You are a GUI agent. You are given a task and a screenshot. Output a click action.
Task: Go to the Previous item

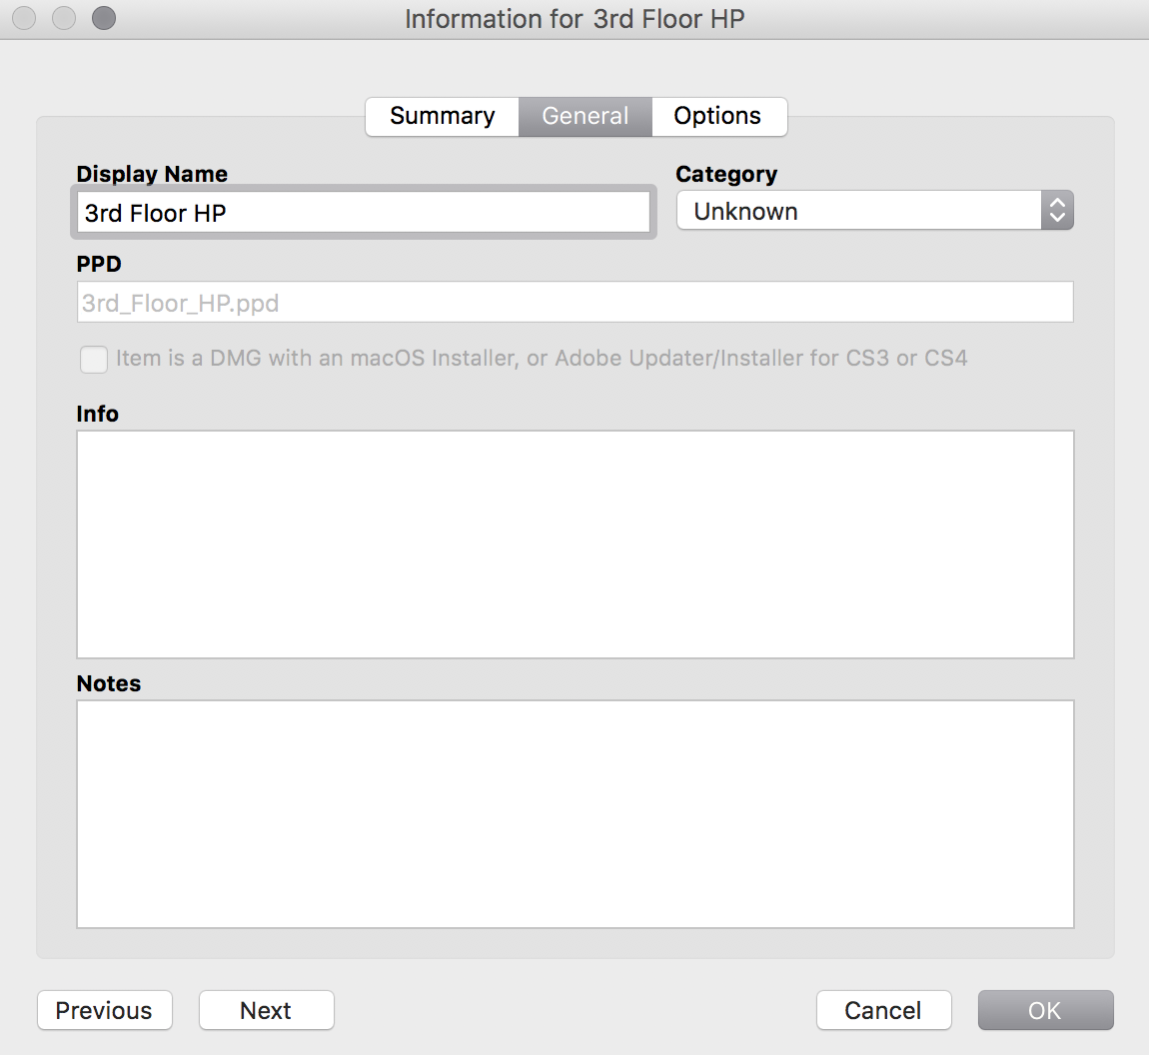pyautogui.click(x=105, y=1010)
